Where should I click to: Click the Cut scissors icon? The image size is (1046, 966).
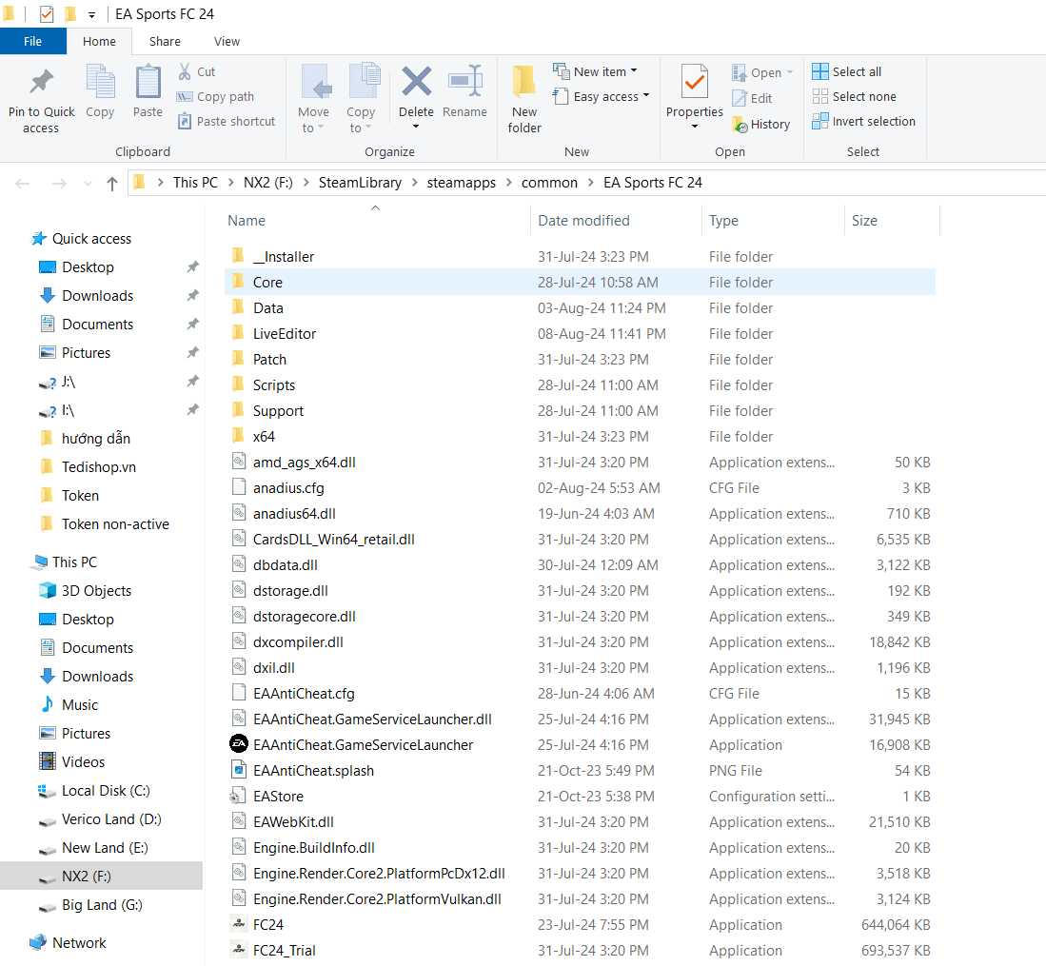[185, 71]
